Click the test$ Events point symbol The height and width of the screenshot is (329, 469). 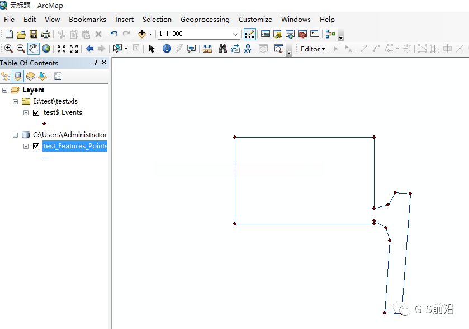44,124
